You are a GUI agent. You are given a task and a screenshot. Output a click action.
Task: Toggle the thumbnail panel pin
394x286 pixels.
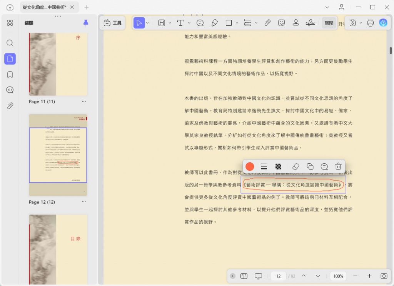[86, 23]
